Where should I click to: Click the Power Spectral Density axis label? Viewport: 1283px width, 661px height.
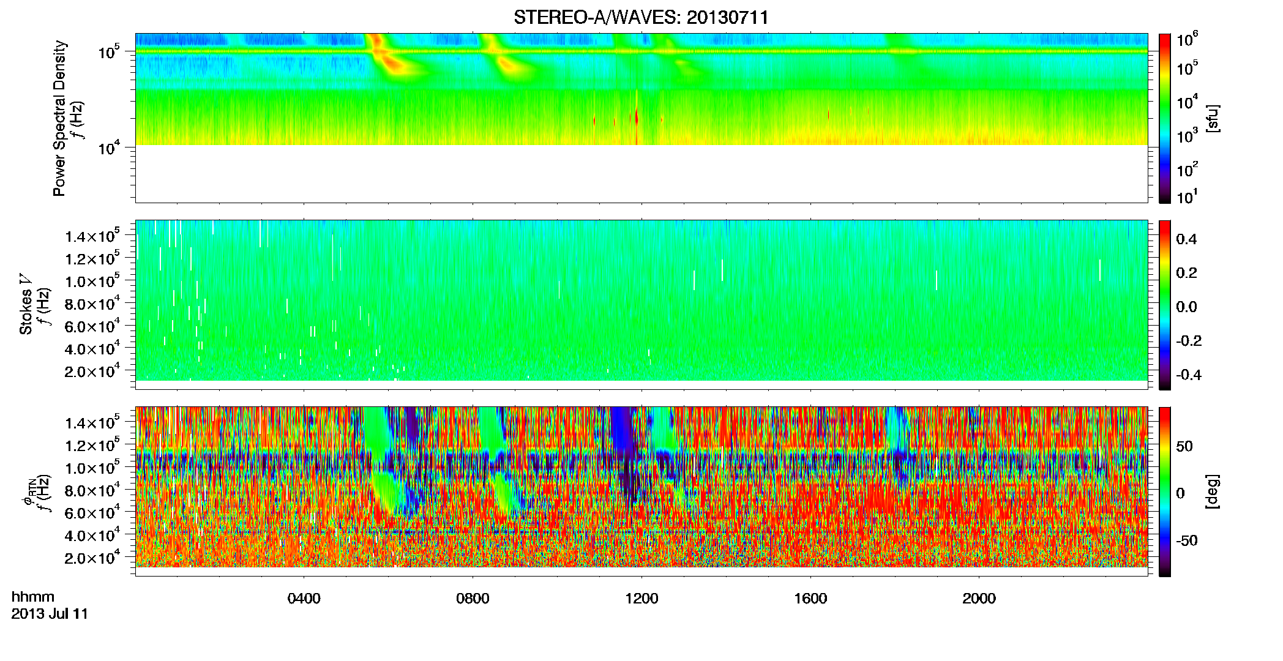(59, 118)
